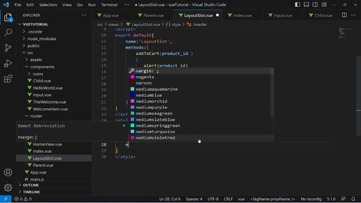Image resolution: width=361 pixels, height=203 pixels.
Task: Click the notifications bell icon
Action: pos(353,199)
